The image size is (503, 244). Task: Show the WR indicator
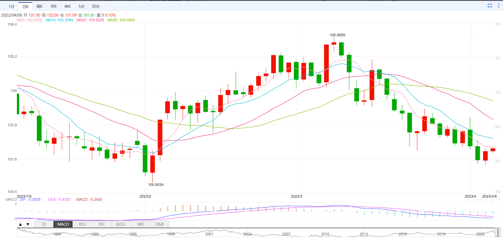pos(140,224)
